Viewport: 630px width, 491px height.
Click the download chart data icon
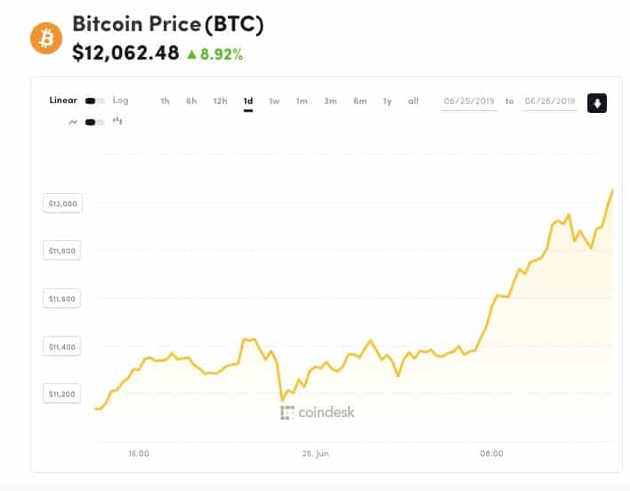click(x=597, y=103)
